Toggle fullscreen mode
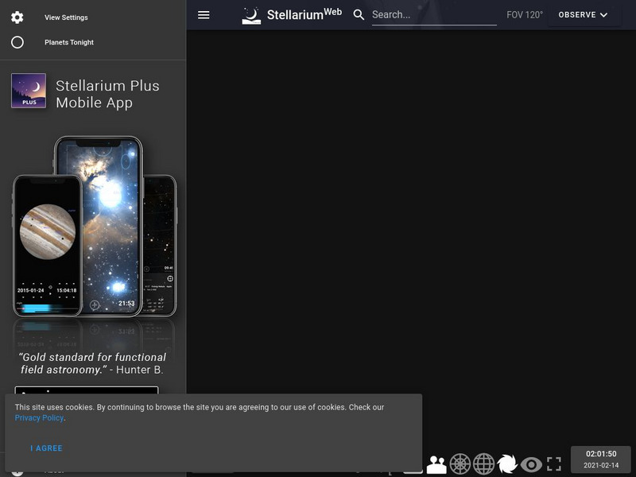The image size is (636, 477). 556,463
